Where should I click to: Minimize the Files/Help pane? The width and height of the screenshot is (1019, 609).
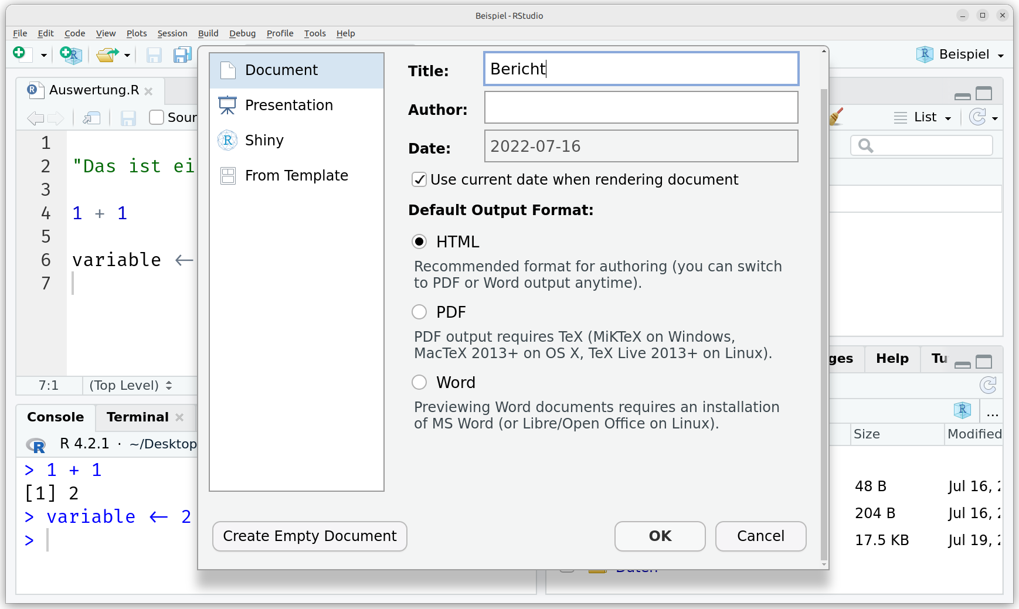[x=962, y=365]
